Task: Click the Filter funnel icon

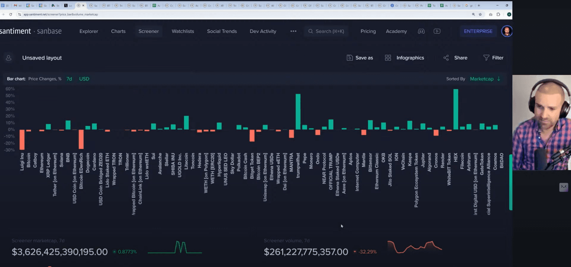Action: click(x=486, y=58)
